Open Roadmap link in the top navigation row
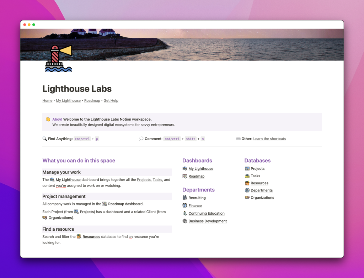The width and height of the screenshot is (364, 278). click(92, 100)
